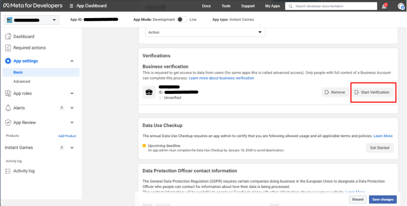Click the App Review shield icon
The image size is (407, 206).
(8, 123)
